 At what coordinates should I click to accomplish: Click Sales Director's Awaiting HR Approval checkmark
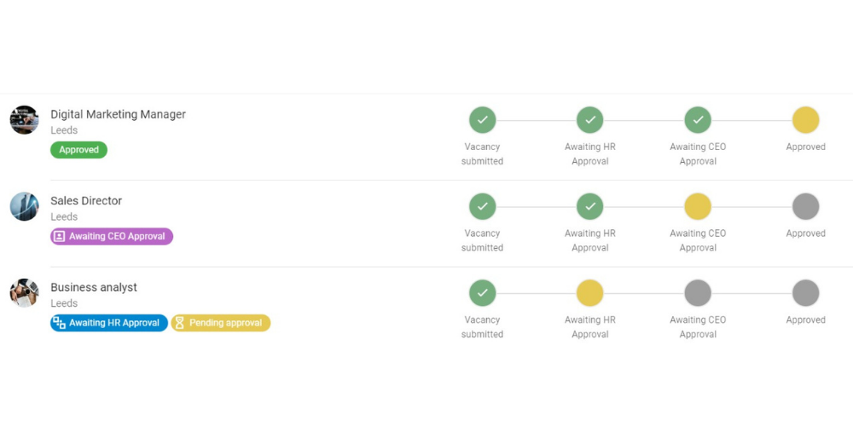pyautogui.click(x=589, y=206)
